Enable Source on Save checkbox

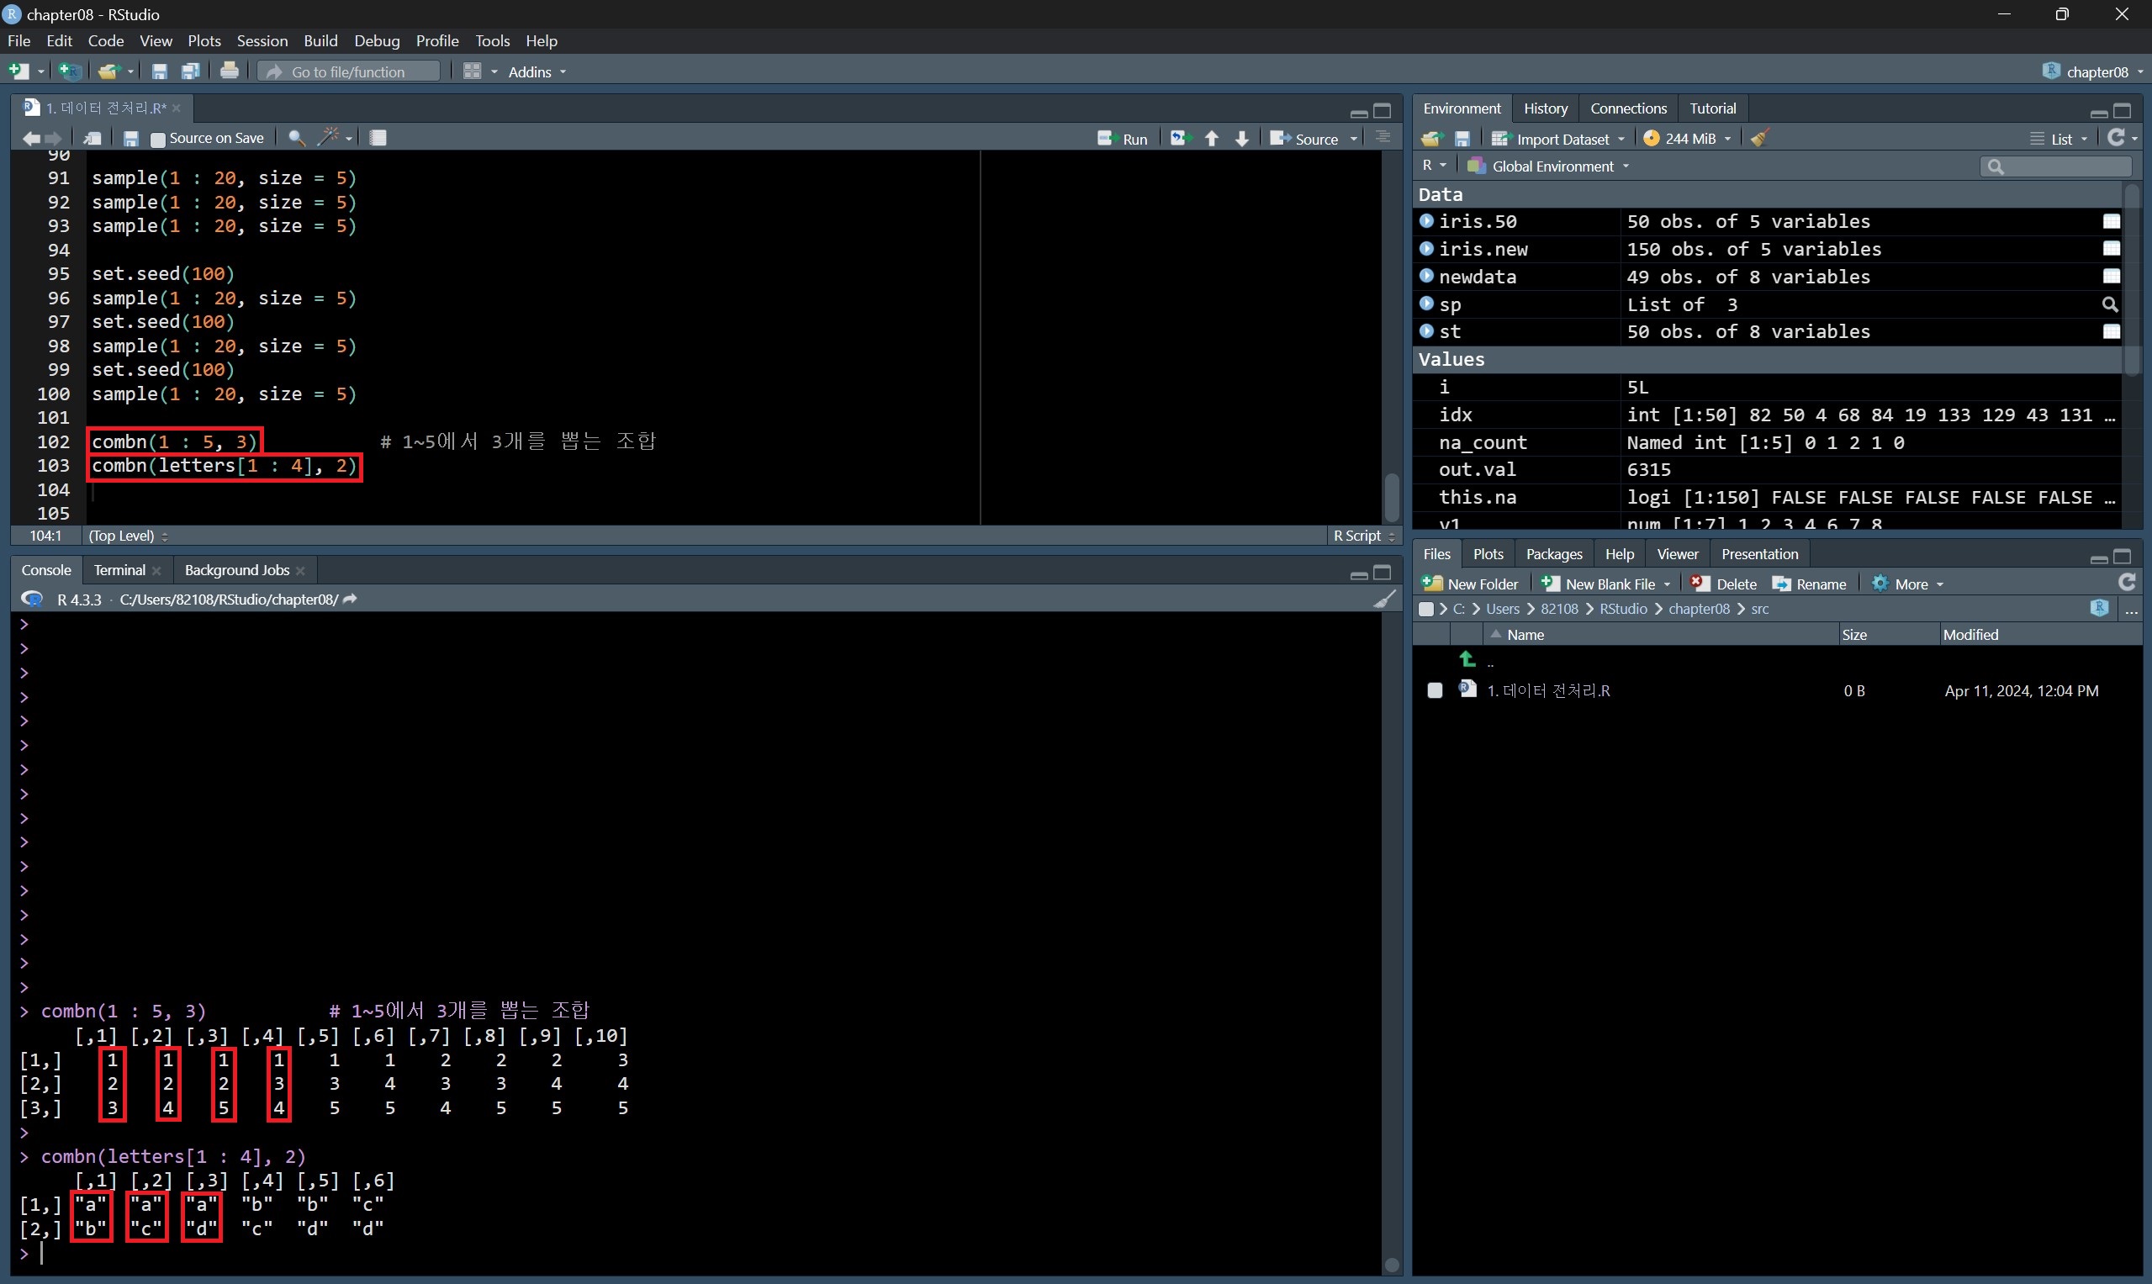(x=158, y=140)
